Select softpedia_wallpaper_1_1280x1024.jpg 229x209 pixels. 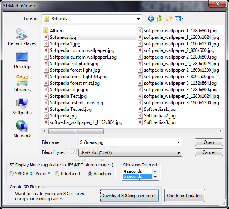pyautogui.click(x=182, y=37)
